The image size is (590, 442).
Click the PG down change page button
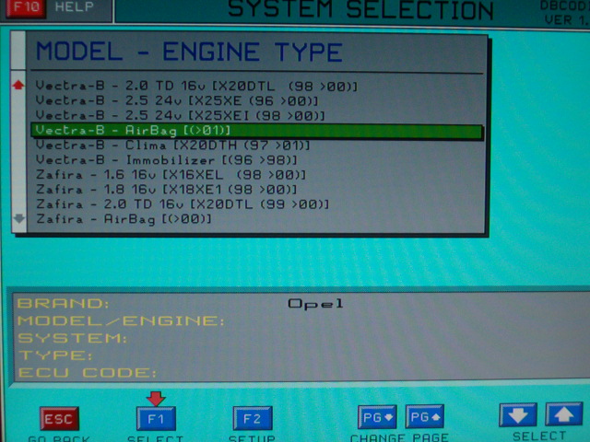coord(377,417)
